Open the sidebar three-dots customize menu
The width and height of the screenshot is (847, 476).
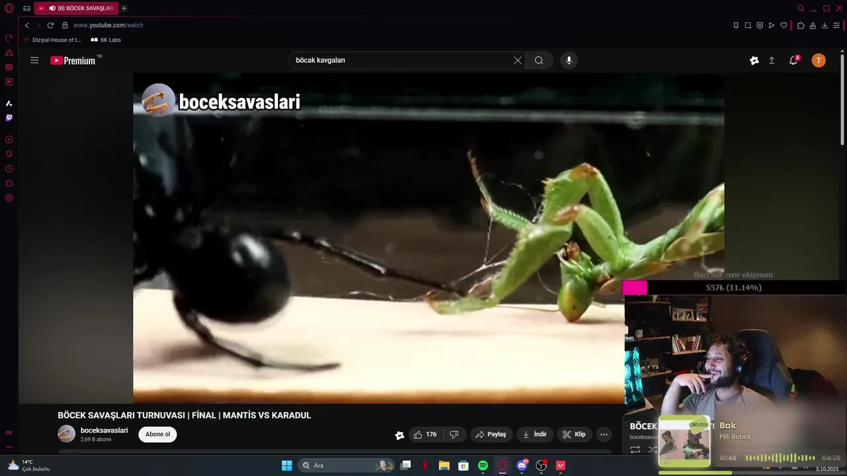[x=9, y=448]
